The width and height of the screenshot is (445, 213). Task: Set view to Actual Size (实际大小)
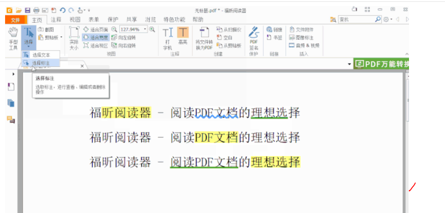74,39
